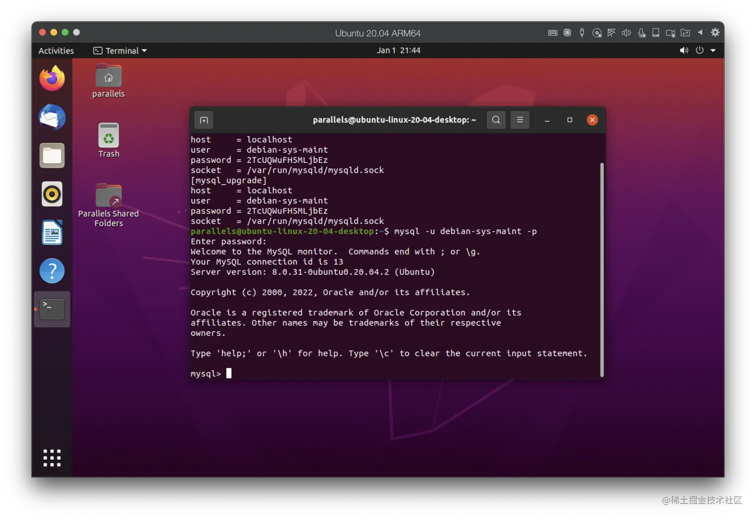Screen dimensions: 756x519
Task: Click the 'Enter password:' line
Action: click(x=228, y=241)
